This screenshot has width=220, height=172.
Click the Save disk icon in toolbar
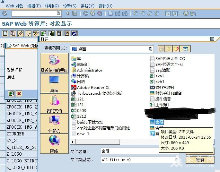coord(75,13)
